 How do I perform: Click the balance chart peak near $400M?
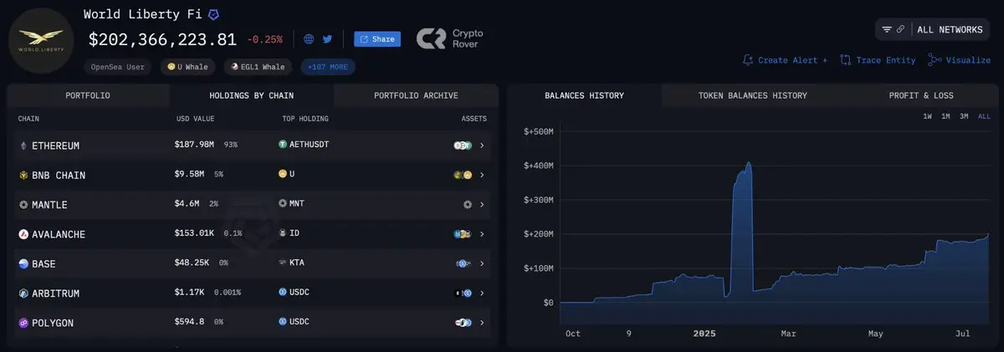coord(748,164)
